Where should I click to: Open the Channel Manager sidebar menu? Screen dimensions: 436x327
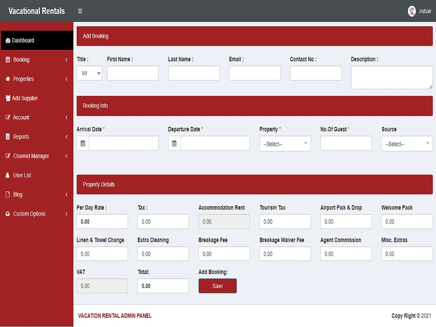37,156
